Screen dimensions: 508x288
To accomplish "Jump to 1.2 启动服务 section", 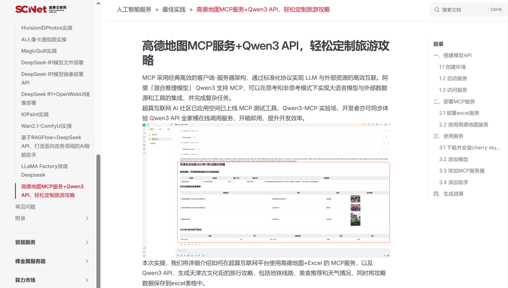I will click(x=453, y=78).
